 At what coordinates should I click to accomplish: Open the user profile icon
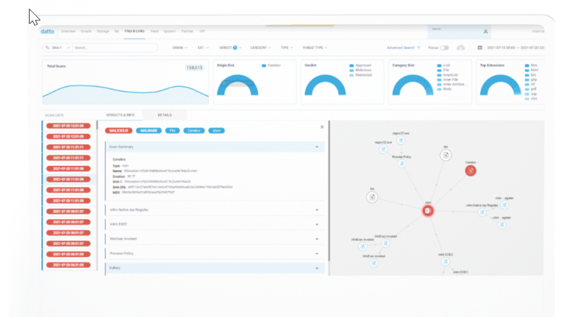486,32
